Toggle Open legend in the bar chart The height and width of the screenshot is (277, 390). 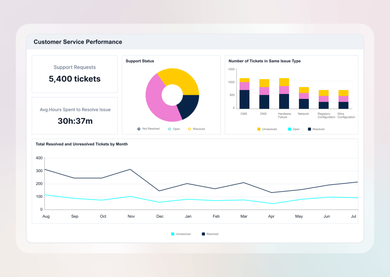click(294, 129)
